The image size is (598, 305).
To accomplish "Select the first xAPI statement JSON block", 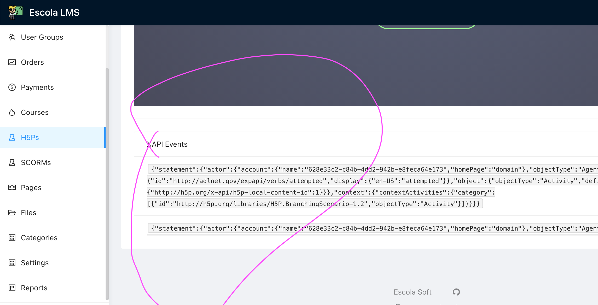I will 314,186.
